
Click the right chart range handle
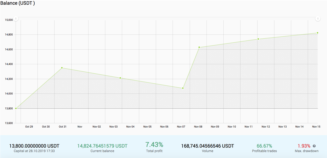tap(318, 19)
